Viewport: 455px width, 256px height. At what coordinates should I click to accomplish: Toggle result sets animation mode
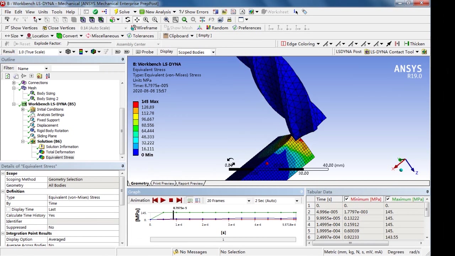pos(198,201)
